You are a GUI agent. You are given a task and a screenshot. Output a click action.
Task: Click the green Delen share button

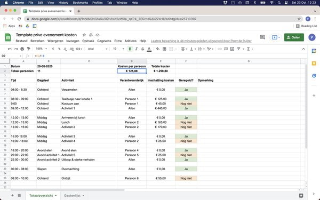(x=294, y=37)
